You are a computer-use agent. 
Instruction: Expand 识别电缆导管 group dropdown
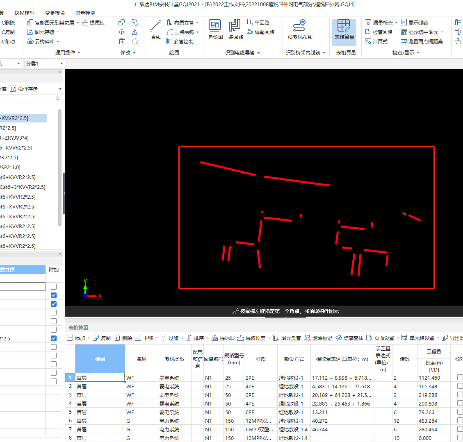click(259, 53)
